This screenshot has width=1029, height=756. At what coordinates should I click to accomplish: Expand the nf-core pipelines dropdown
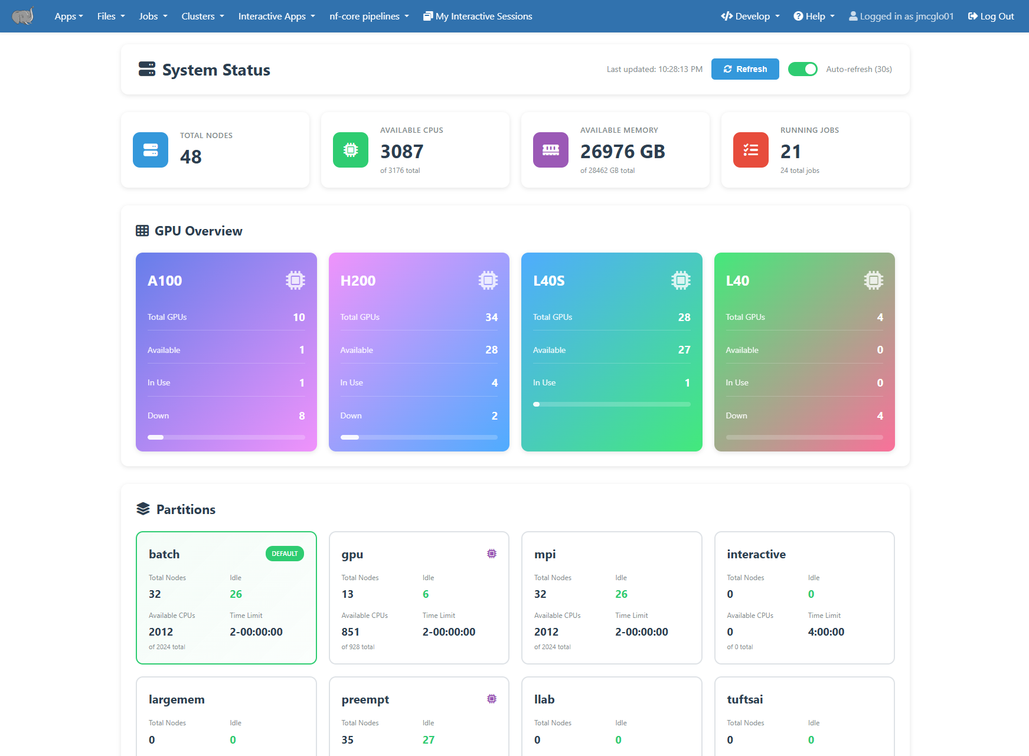point(369,16)
